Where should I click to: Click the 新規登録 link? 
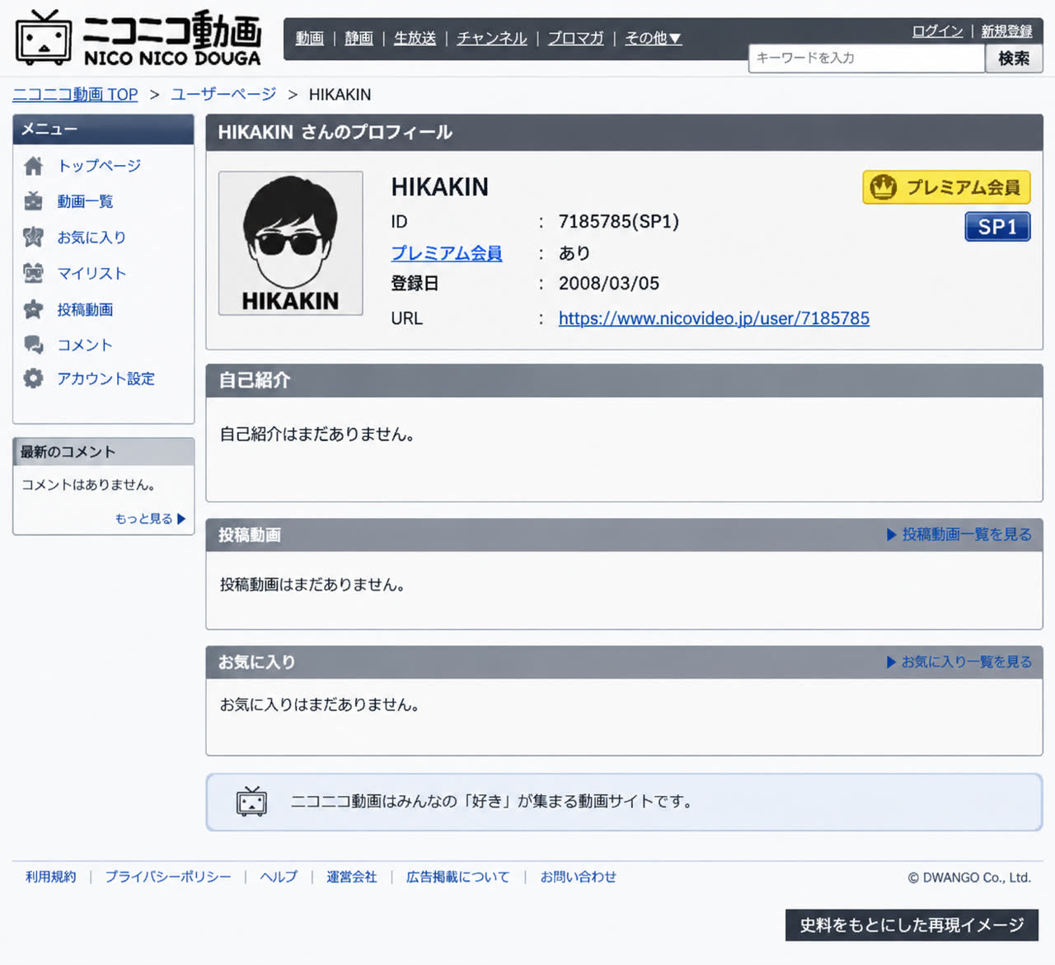1006,31
